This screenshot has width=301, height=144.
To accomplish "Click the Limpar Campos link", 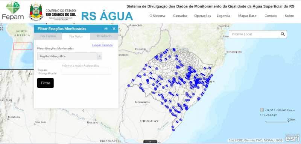I will (102, 45).
